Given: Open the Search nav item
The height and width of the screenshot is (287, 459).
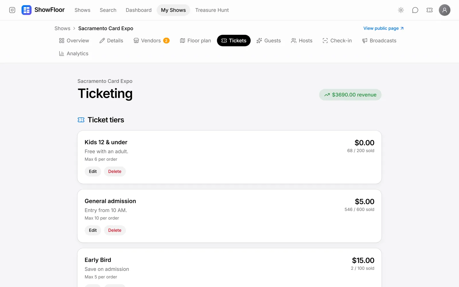Looking at the screenshot, I should (x=108, y=10).
